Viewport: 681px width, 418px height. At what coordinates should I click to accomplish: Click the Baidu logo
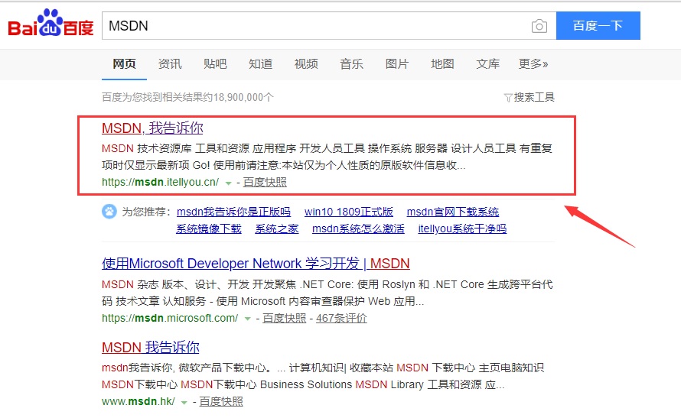tap(51, 23)
